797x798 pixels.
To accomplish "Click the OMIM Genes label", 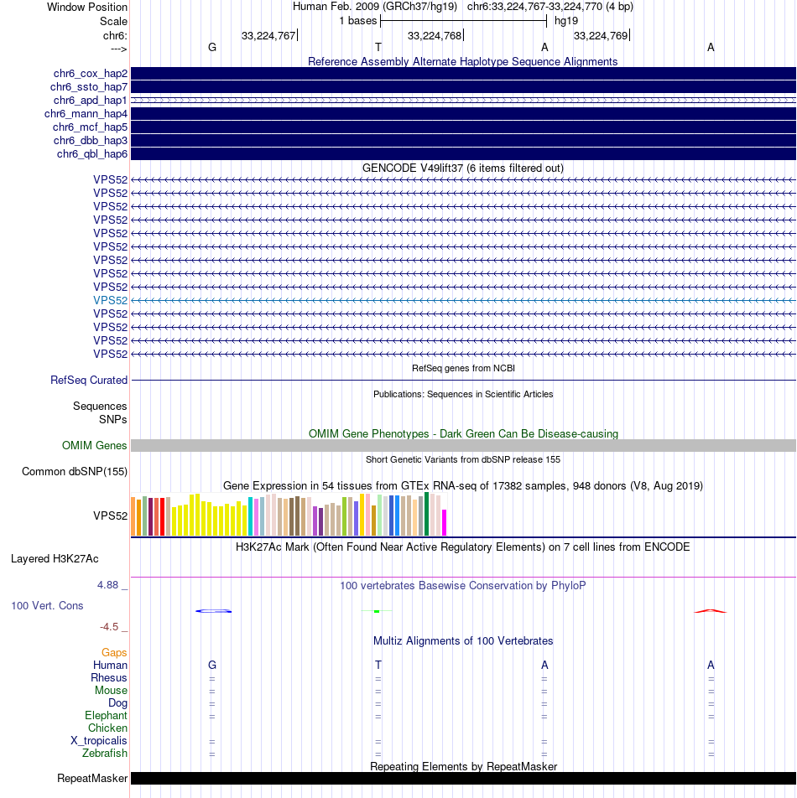I will coord(94,446).
